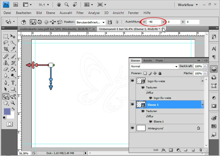Toggle Texturen visibility under Ebene 1
This screenshot has width=220, height=156.
click(143, 111)
